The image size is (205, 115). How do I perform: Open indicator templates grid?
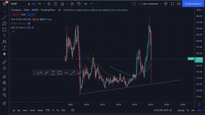tap(72, 4)
